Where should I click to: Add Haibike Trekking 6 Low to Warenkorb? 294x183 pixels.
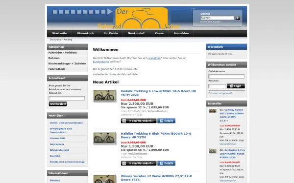coord(139,121)
